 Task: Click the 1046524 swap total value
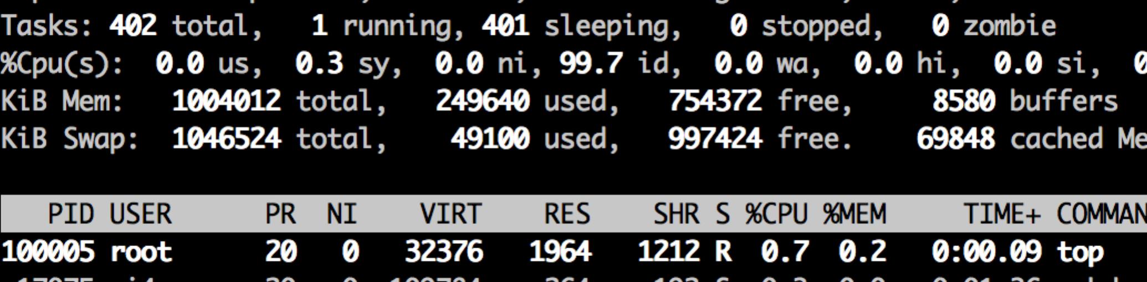[226, 139]
